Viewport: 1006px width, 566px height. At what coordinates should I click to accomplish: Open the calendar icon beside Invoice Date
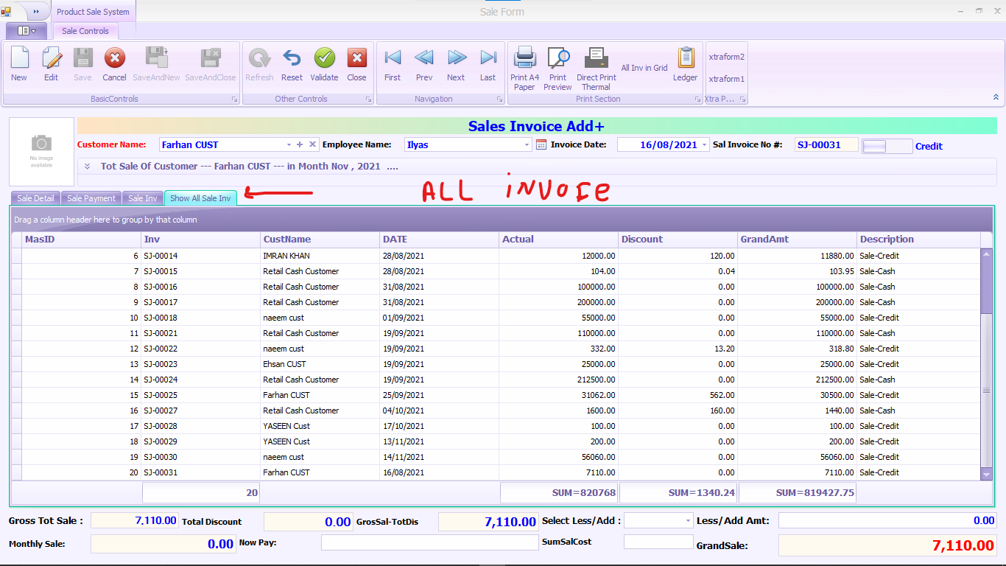click(541, 144)
